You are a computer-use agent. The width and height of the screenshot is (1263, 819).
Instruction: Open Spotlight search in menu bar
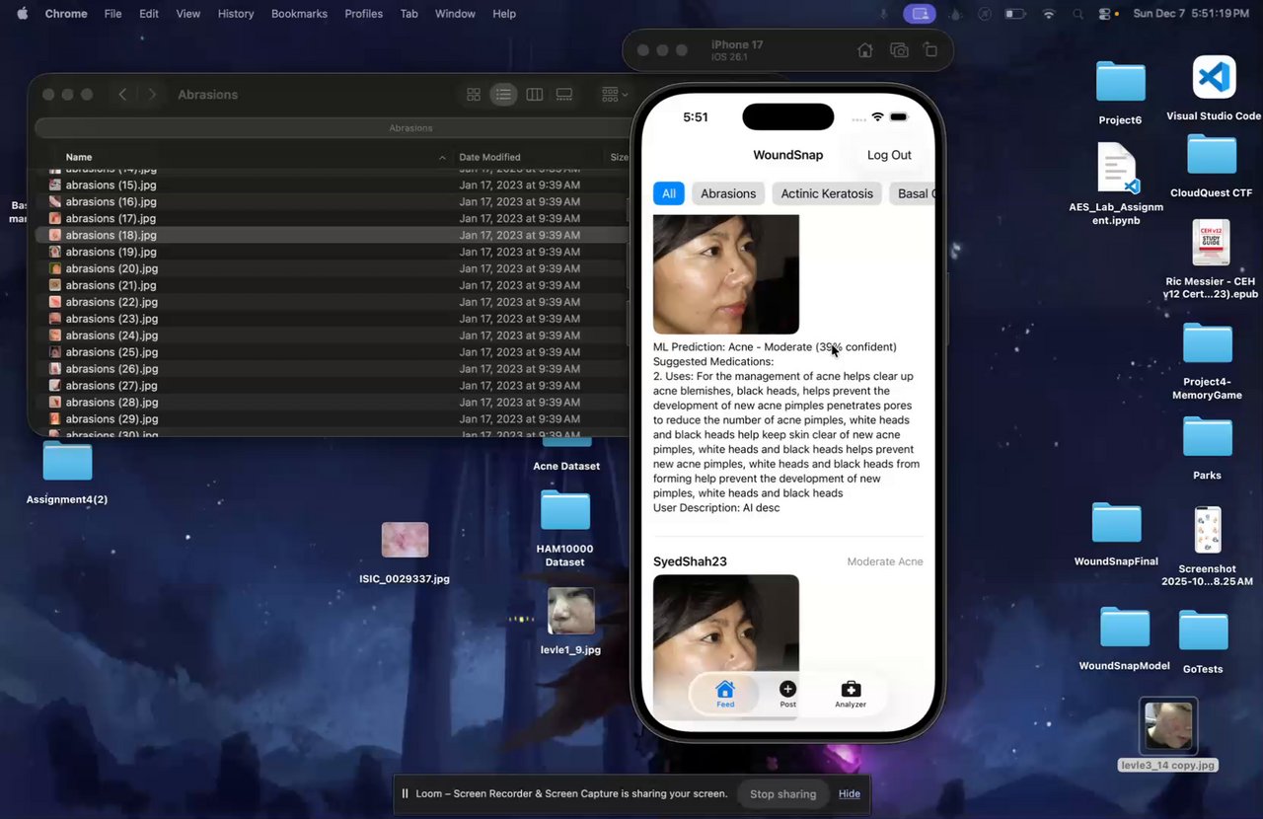pyautogui.click(x=1078, y=14)
